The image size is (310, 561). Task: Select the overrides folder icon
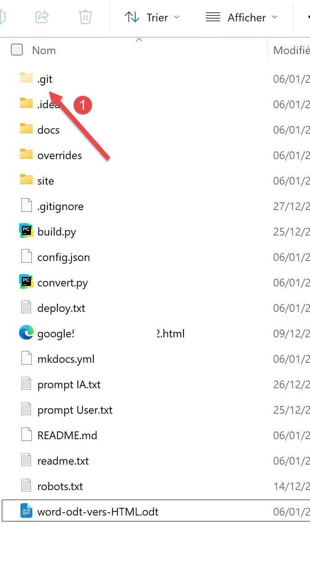(x=26, y=155)
